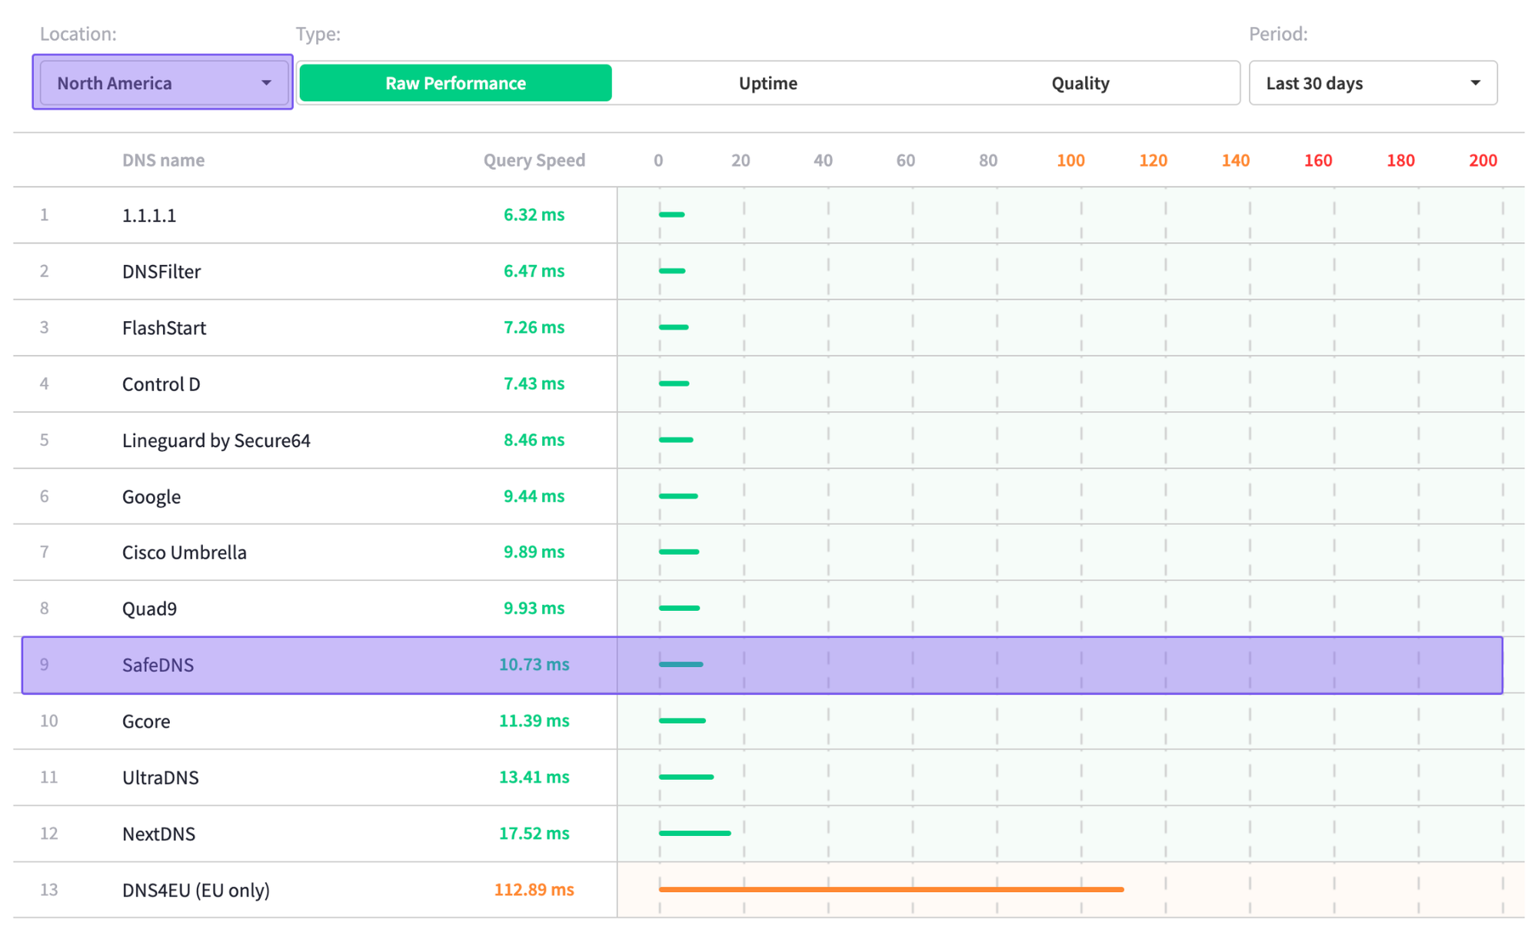The width and height of the screenshot is (1538, 929).
Task: Click the DNSFilter entry
Action: [x=161, y=271]
